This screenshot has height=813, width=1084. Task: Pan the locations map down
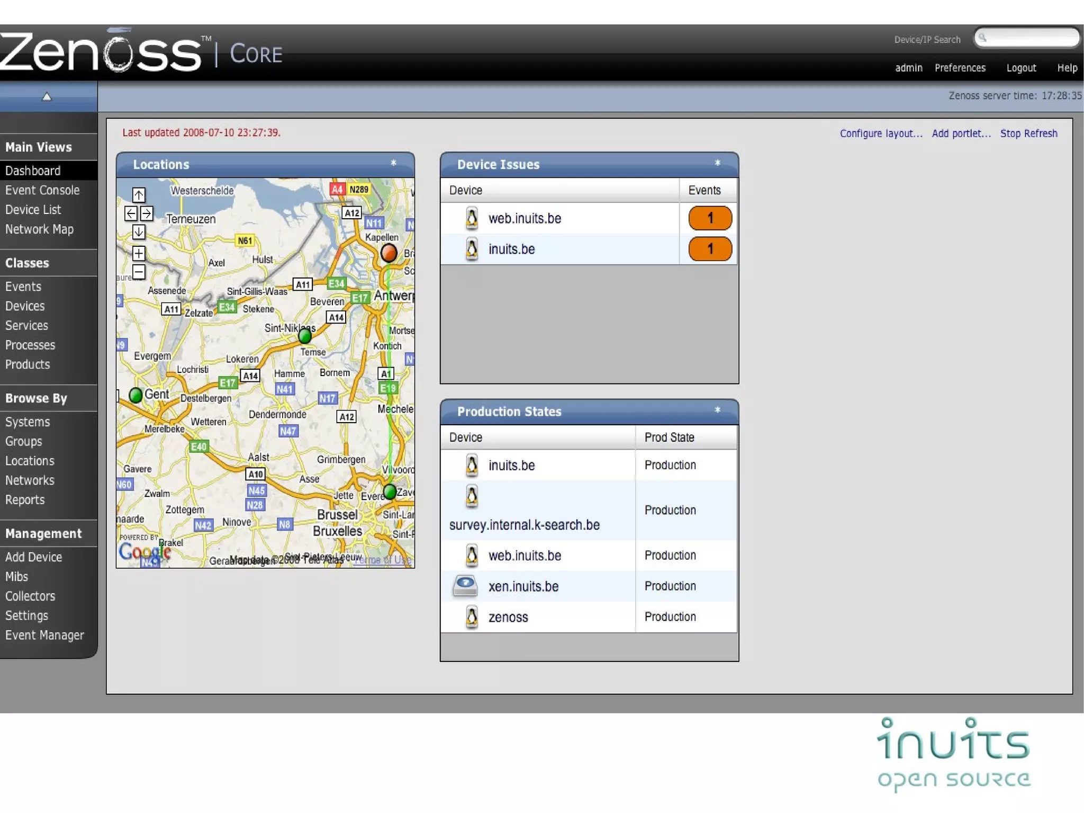coord(139,232)
